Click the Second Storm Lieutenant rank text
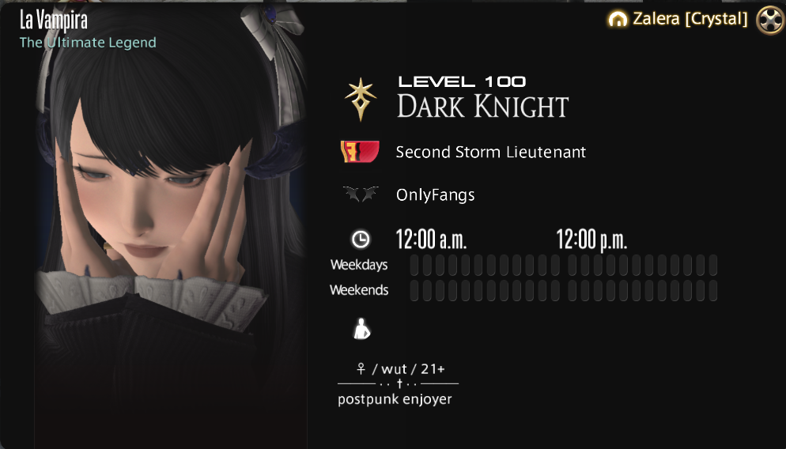 [x=491, y=152]
